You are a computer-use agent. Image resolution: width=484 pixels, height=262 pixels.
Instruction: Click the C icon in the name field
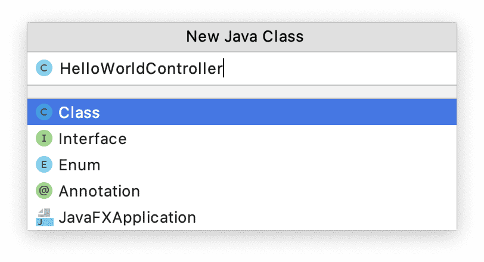[x=44, y=68]
